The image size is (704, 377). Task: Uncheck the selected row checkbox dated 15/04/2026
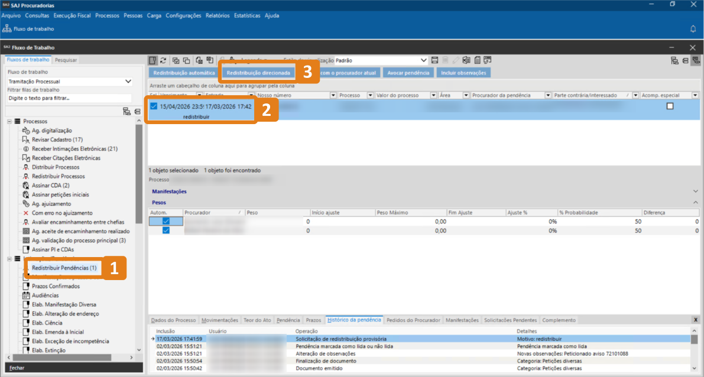click(x=154, y=106)
